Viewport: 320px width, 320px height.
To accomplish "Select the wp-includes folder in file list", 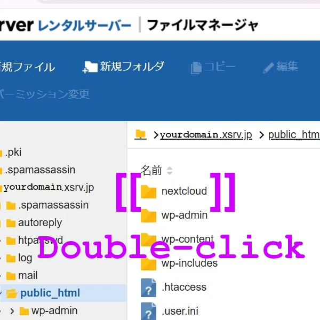I will [189, 263].
